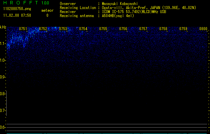
Task: Select observer name Masayuki Kobayashi
Action: pyautogui.click(x=120, y=4)
